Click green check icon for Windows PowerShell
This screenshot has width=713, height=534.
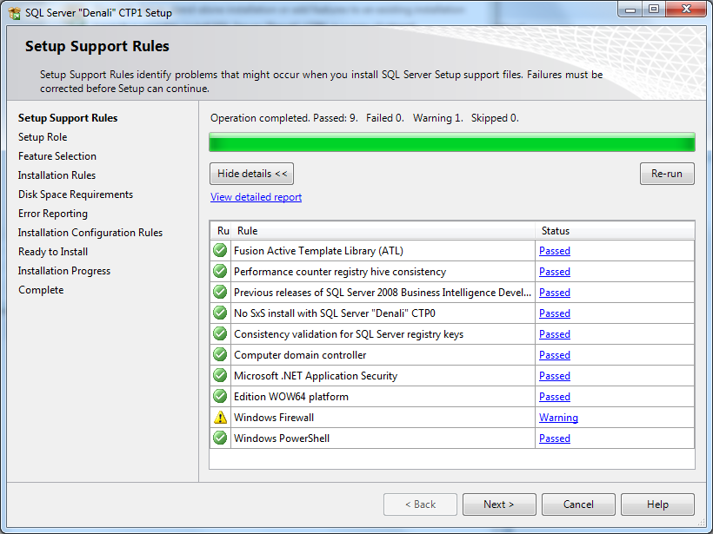coord(220,438)
